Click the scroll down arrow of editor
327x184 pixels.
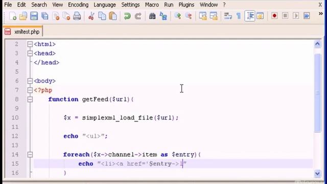click(x=317, y=173)
